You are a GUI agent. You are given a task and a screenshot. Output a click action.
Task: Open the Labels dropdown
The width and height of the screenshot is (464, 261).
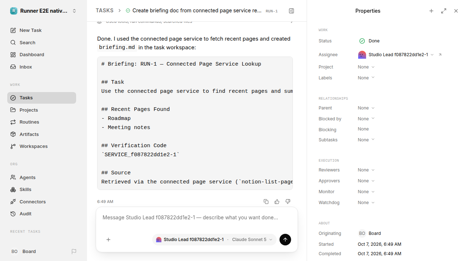(366, 78)
